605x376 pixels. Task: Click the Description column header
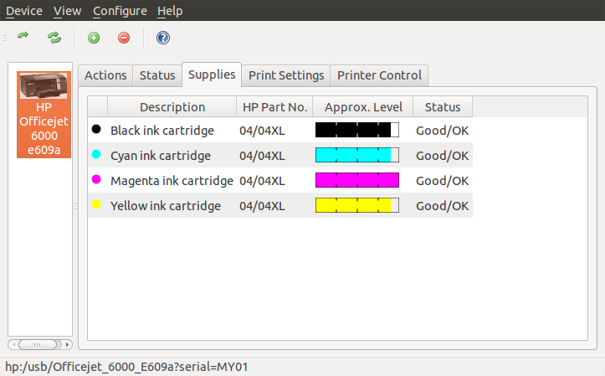(172, 107)
